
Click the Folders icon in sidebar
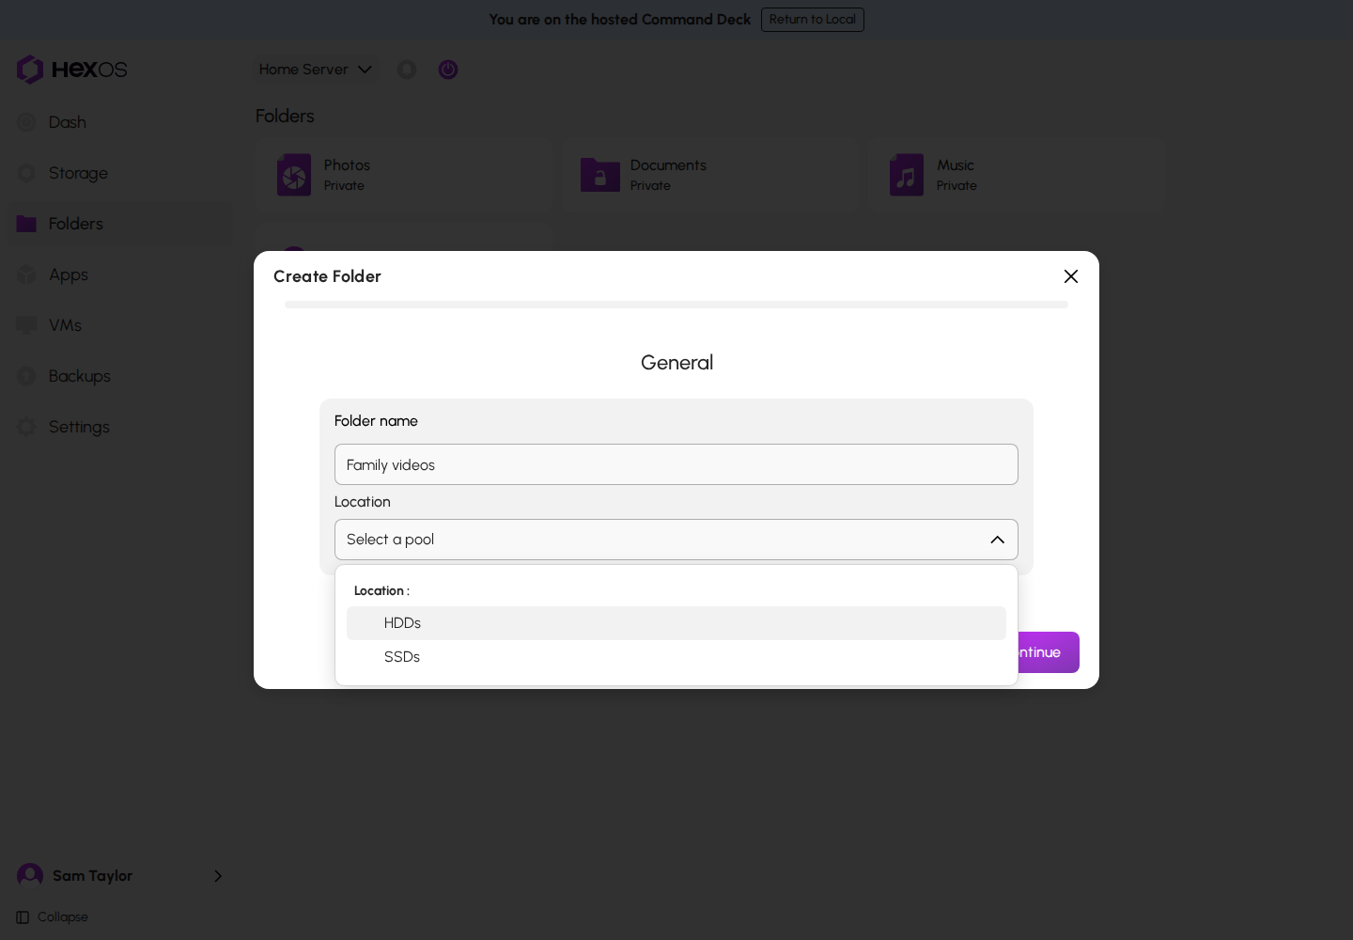26,224
